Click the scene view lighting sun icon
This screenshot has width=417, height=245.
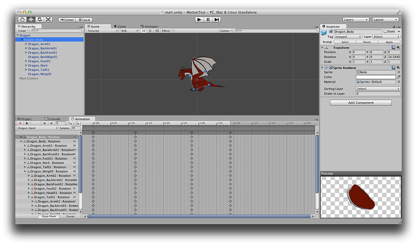[x=150, y=31]
